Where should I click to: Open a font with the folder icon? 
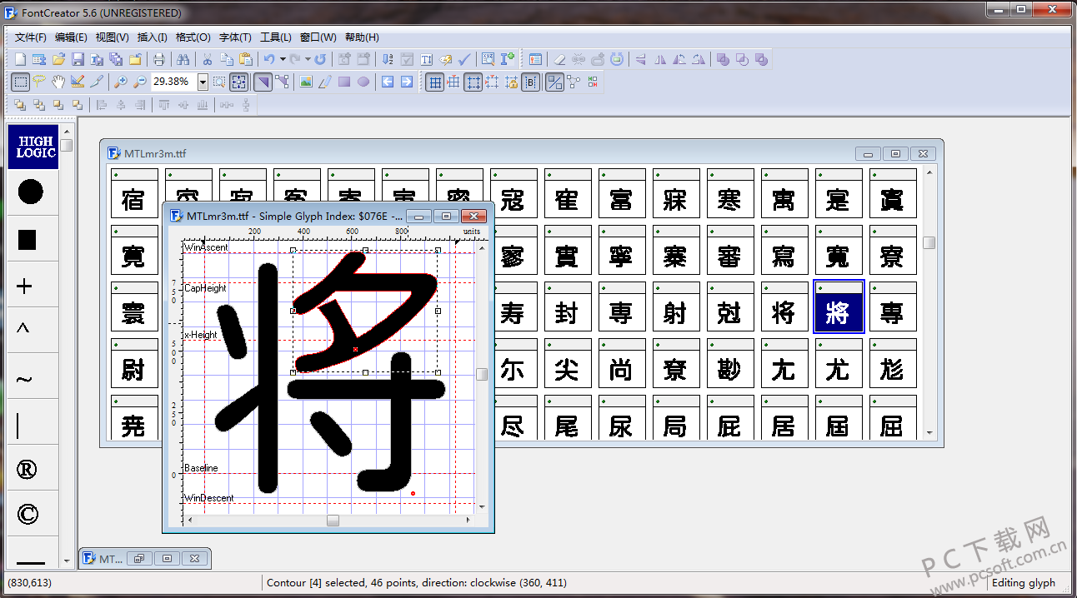click(x=58, y=59)
